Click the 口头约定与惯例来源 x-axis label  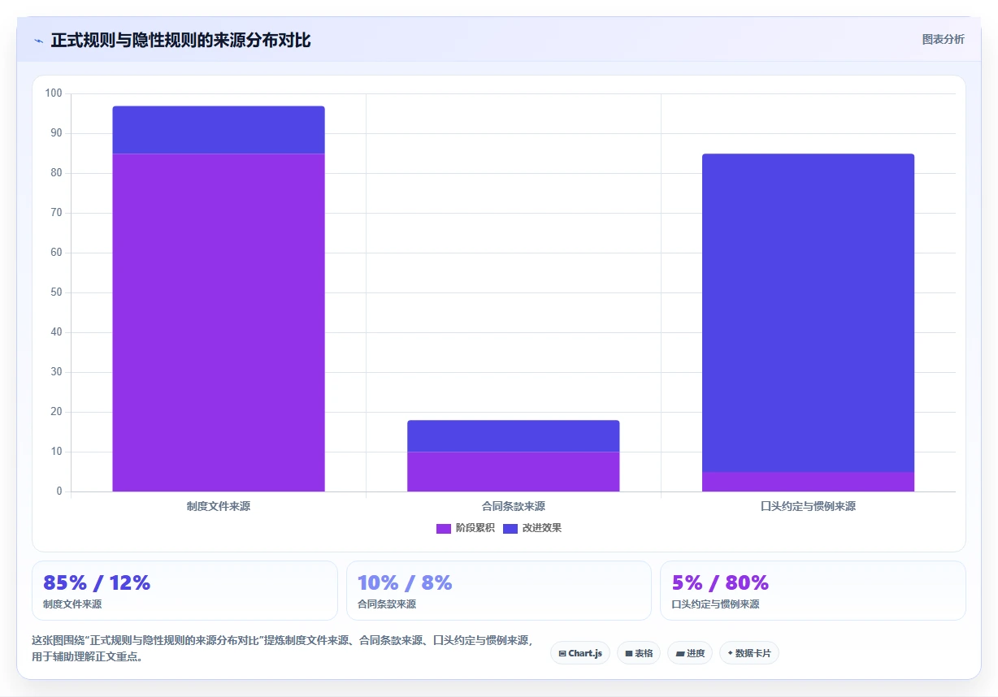point(809,506)
